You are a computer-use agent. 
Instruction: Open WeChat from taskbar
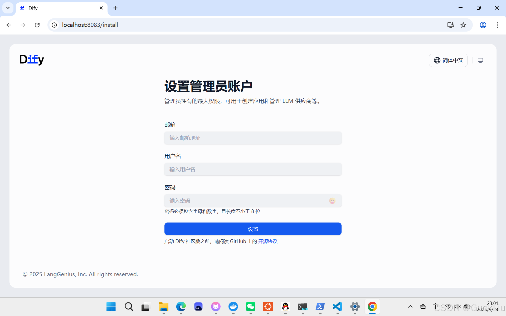251,307
